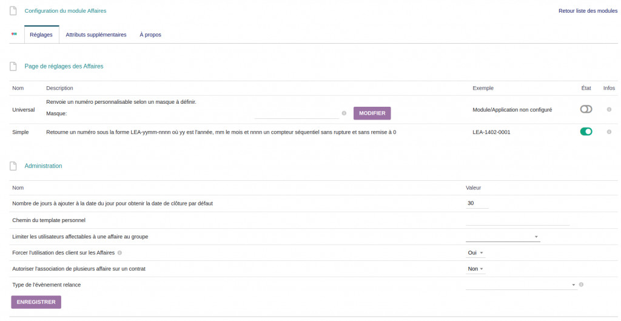The height and width of the screenshot is (321, 621).
Task: Click the help icon beside Forcer l'utilisation des client
Action: tap(119, 252)
